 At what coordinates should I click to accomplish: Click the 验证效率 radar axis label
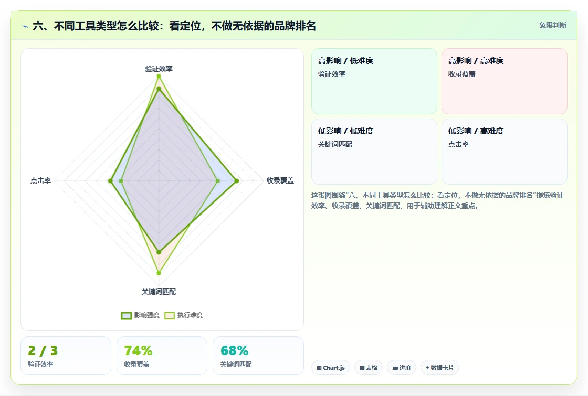pyautogui.click(x=159, y=69)
